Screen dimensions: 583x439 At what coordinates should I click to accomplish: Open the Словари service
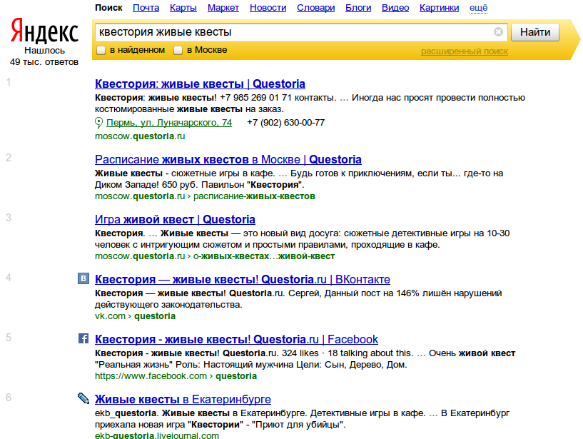(315, 8)
